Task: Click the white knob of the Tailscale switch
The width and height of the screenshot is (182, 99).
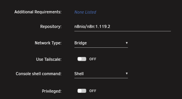Action: 80,59
